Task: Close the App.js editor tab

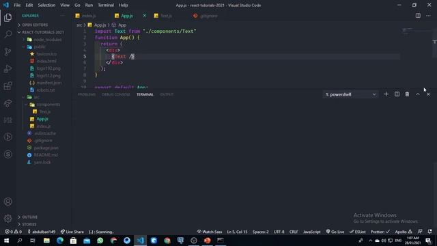Action: [x=144, y=16]
